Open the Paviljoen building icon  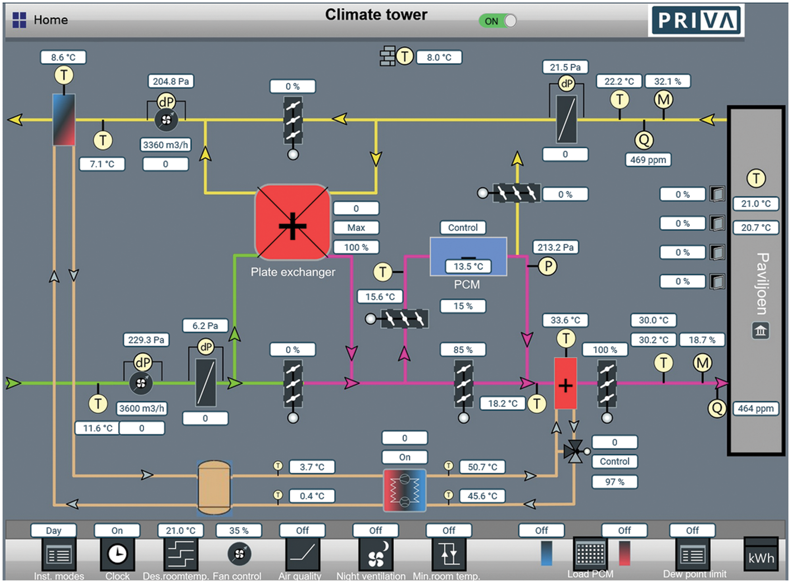click(760, 331)
